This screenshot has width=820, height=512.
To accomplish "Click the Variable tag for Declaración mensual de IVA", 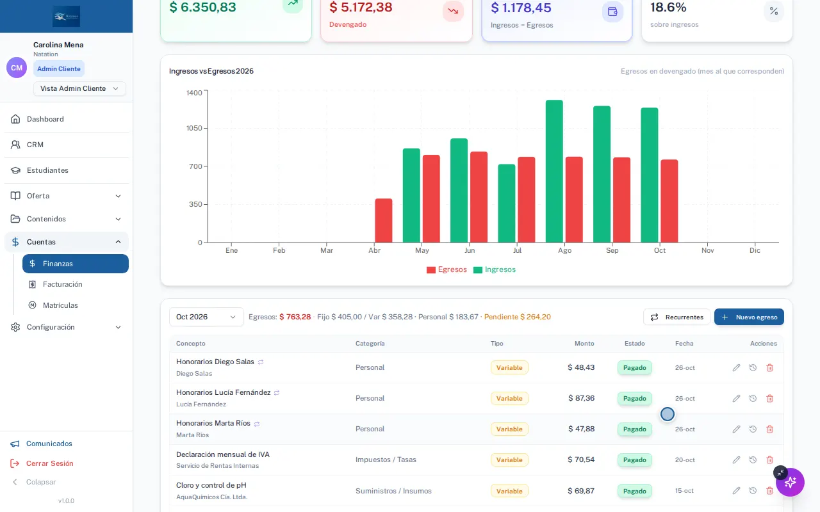I will coord(509,460).
